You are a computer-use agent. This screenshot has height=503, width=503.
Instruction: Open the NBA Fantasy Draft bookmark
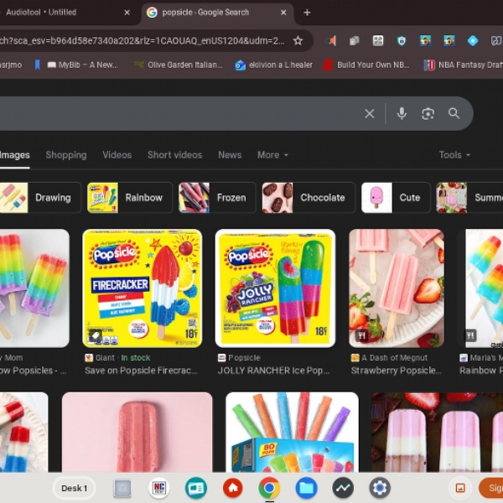pyautogui.click(x=464, y=65)
